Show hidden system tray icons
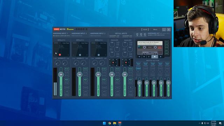The image size is (224, 126). tap(199, 123)
